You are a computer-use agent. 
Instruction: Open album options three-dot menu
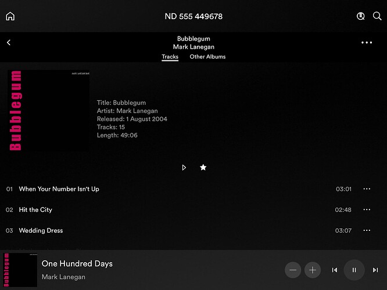[x=366, y=42]
